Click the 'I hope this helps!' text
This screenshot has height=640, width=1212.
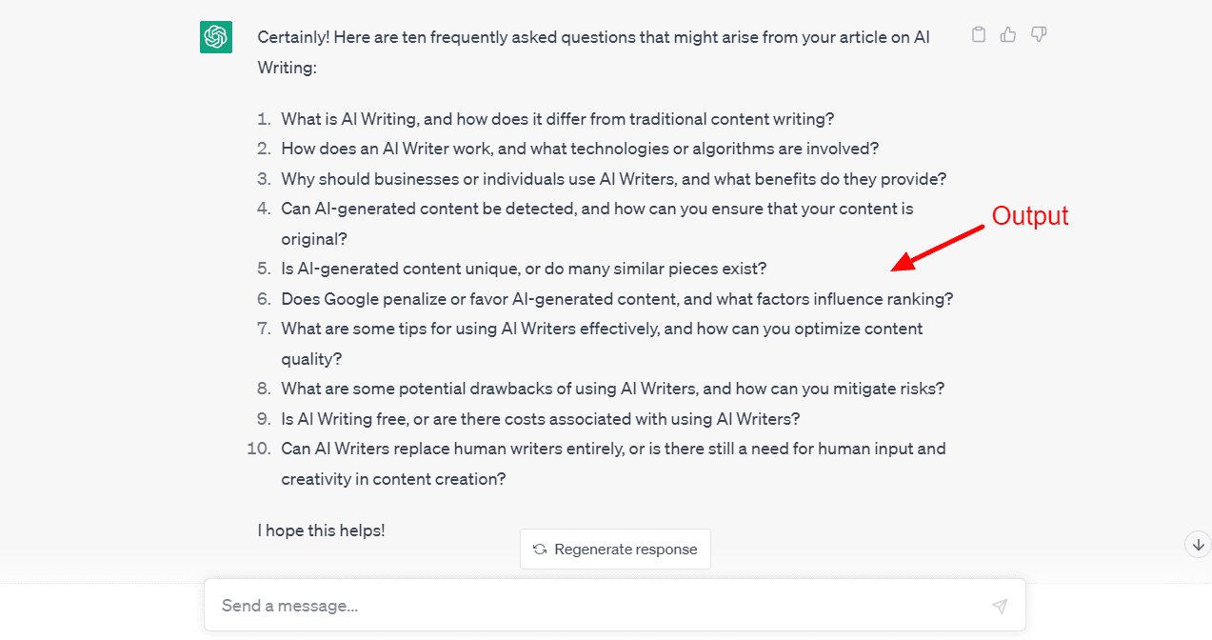pyautogui.click(x=321, y=530)
